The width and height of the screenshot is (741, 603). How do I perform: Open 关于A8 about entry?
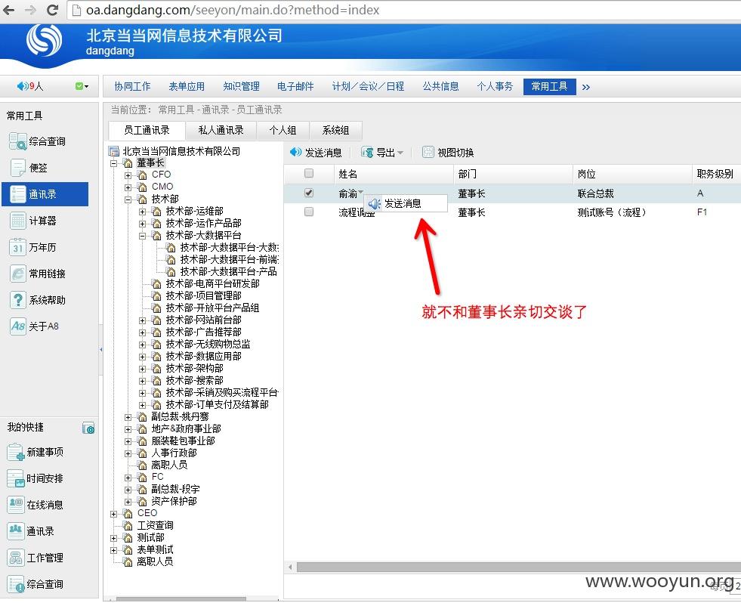tap(34, 326)
